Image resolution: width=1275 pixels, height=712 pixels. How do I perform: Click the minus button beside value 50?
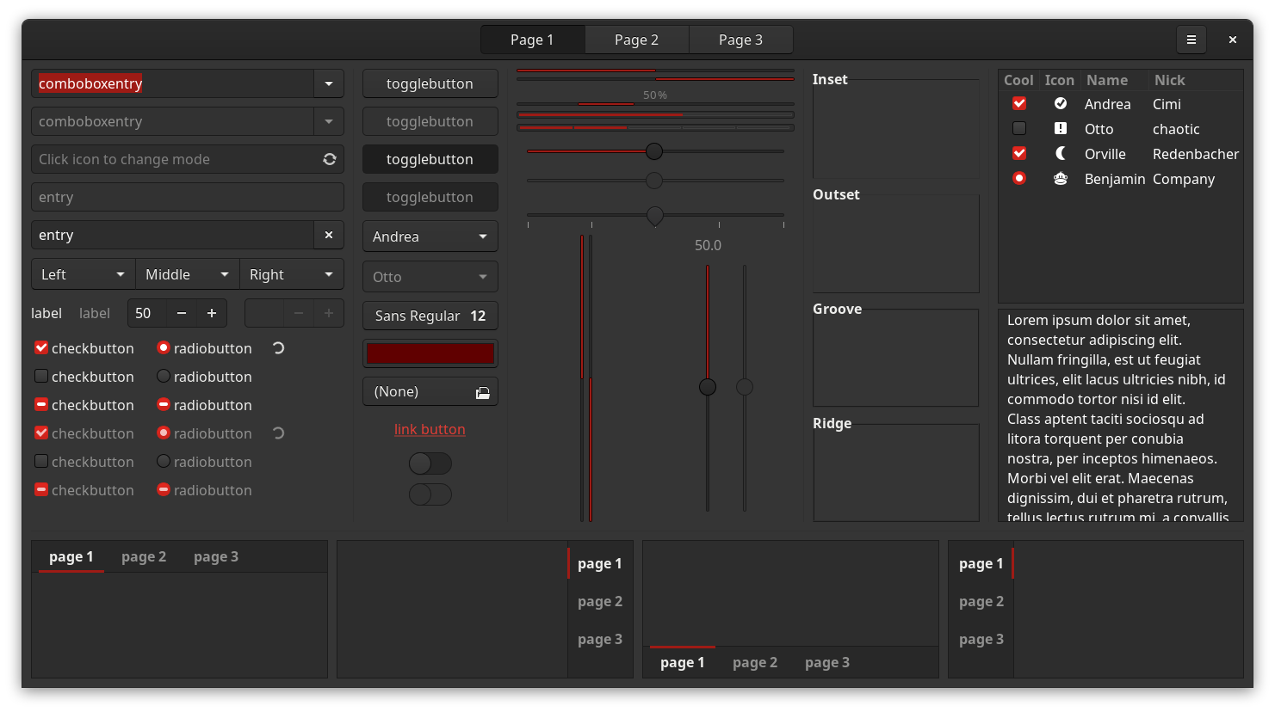click(182, 313)
